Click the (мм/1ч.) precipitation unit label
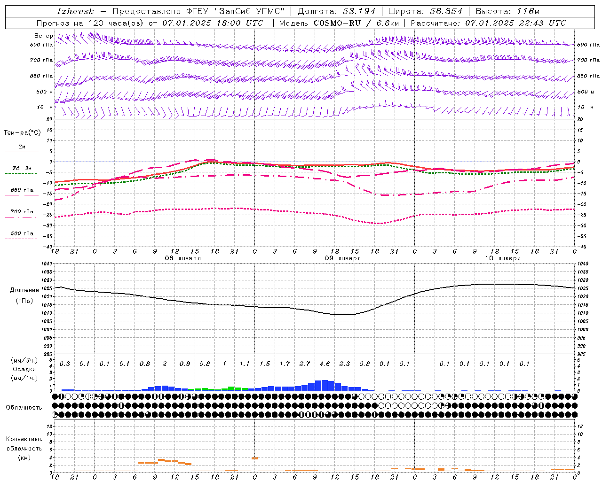The width and height of the screenshot is (602, 481). coord(24,378)
